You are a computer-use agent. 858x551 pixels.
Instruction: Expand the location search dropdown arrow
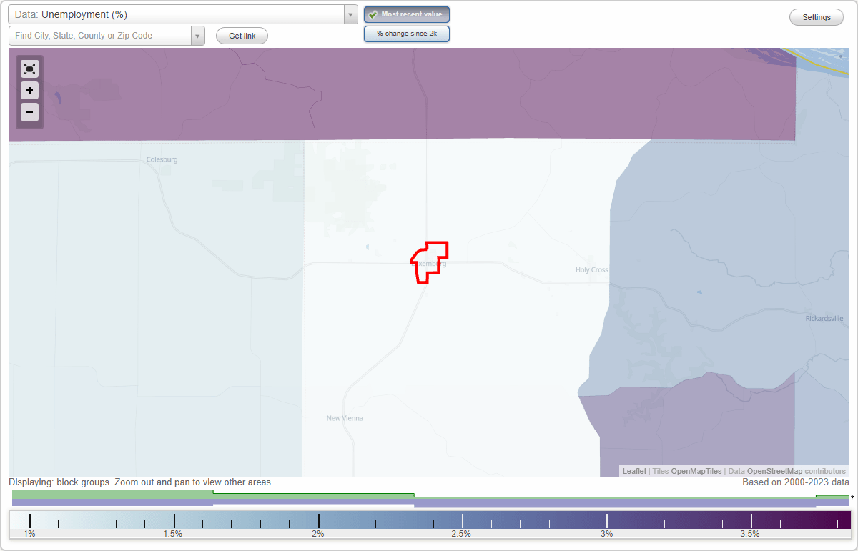coord(198,36)
